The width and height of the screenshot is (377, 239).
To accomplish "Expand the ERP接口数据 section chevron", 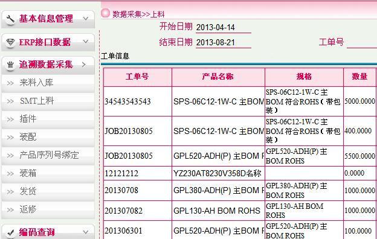I will tap(86, 41).
